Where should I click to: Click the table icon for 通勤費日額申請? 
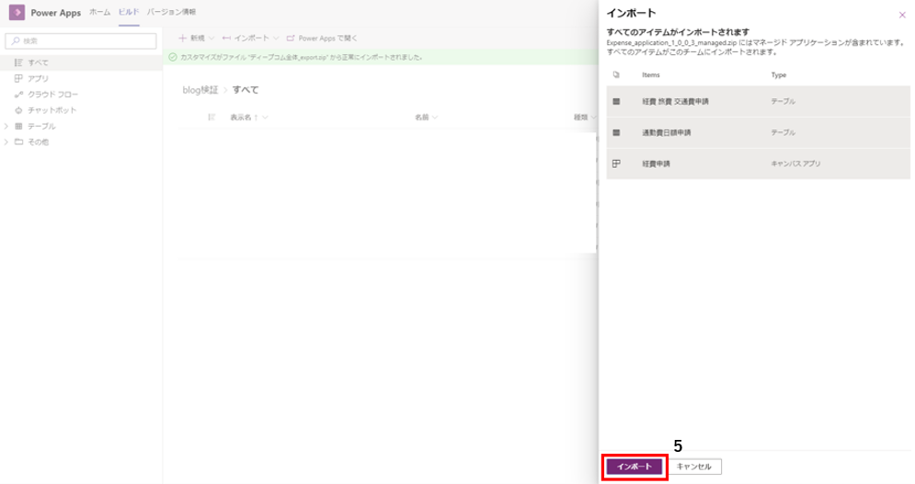(x=616, y=132)
